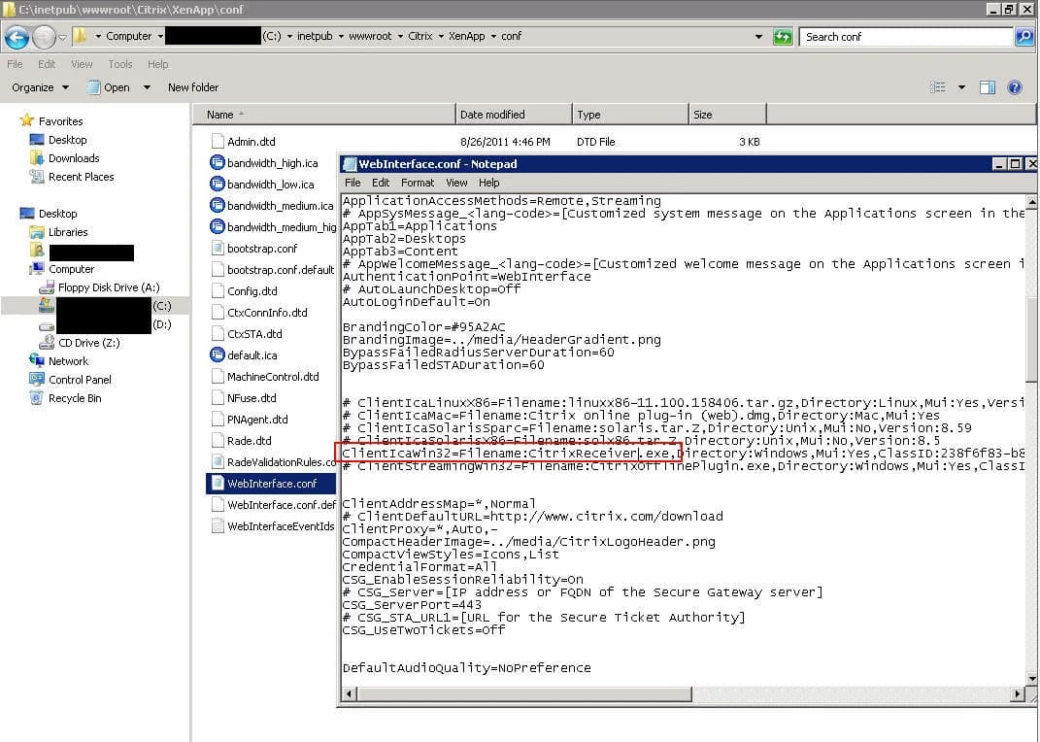Click New folder button

coord(193,86)
